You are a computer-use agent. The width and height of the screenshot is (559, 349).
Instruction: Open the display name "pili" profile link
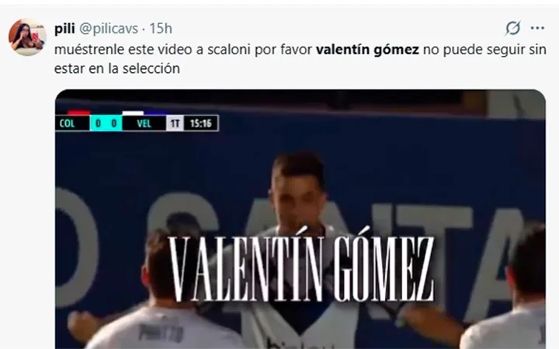(x=64, y=29)
